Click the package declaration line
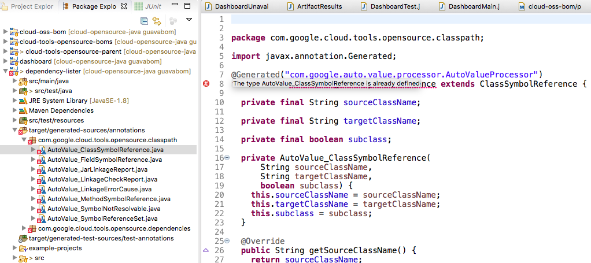Screen dimensions: 591x263 click(357, 38)
